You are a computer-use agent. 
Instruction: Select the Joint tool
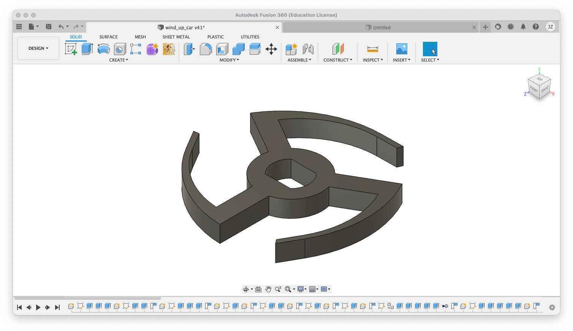pyautogui.click(x=308, y=49)
